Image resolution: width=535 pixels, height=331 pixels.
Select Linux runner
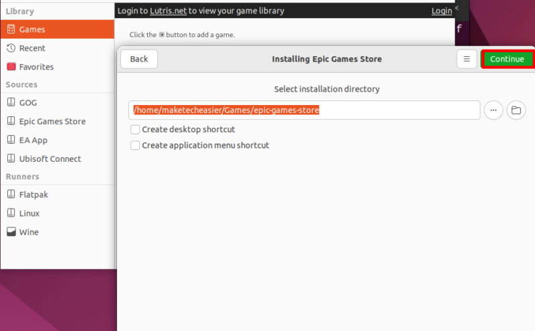[x=58, y=213]
